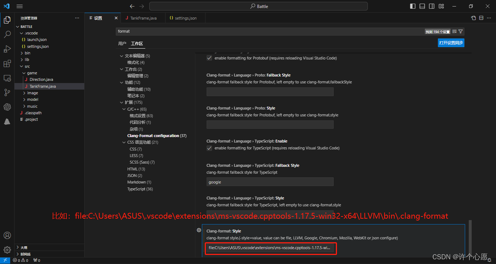496x264 pixels.
Task: Turn on Settings Sync button
Action: [451, 43]
